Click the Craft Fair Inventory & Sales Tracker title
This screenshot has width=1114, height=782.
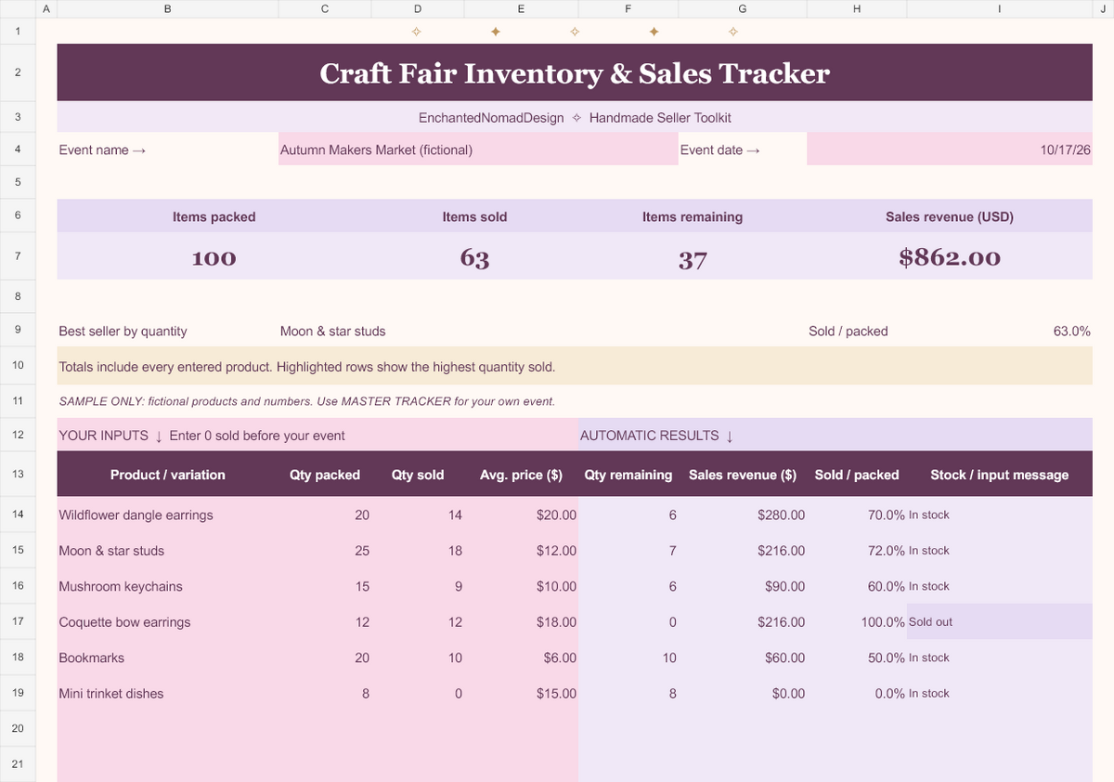[575, 73]
